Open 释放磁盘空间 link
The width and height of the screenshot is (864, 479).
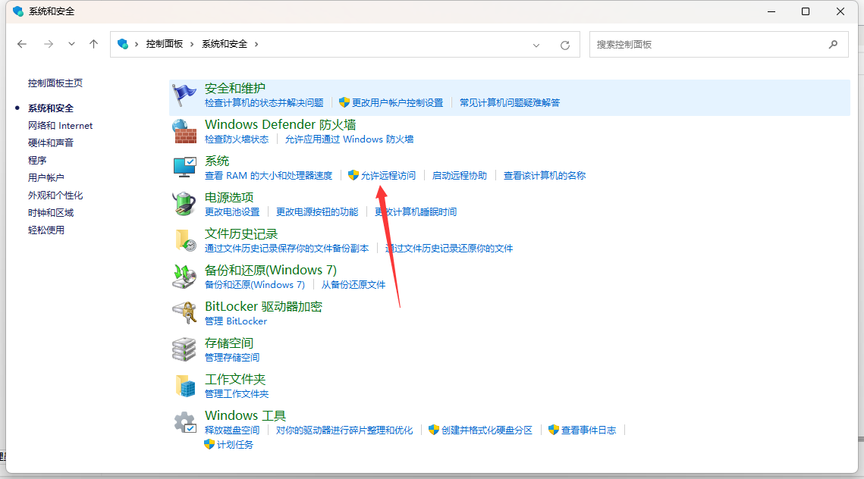tap(232, 430)
